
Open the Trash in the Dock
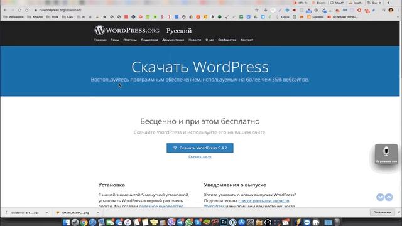click(337, 222)
